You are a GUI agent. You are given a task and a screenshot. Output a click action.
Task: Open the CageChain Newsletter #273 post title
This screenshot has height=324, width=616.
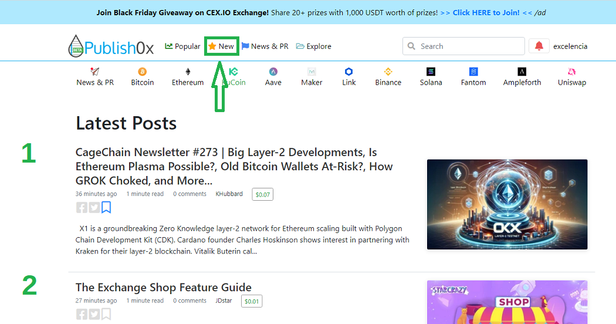[x=233, y=166]
